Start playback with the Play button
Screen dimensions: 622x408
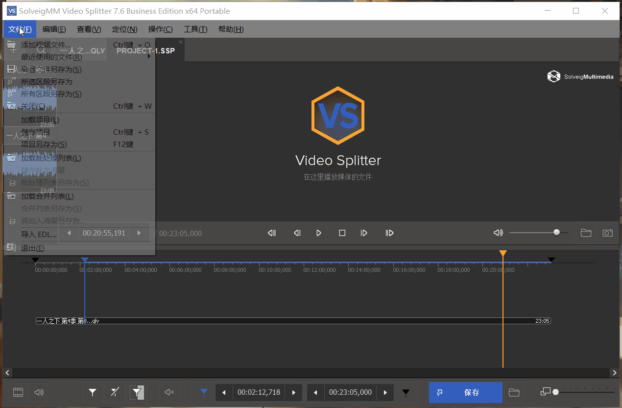coord(319,233)
